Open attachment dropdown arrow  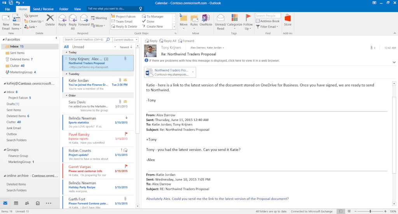[x=193, y=72]
